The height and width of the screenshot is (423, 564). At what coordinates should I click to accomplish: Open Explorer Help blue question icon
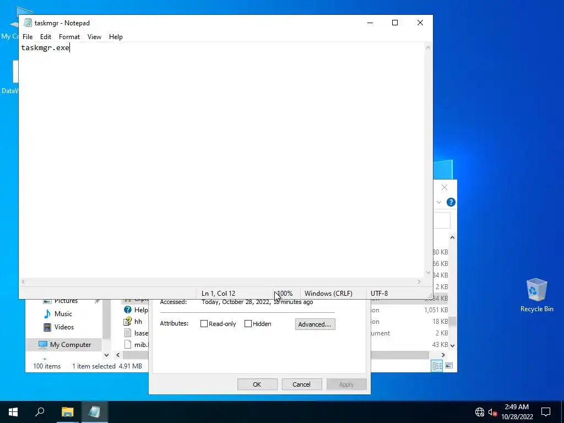tap(451, 202)
